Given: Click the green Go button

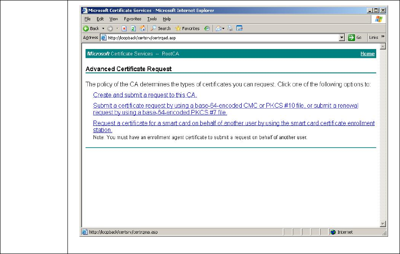Looking at the screenshot, I should (x=355, y=38).
